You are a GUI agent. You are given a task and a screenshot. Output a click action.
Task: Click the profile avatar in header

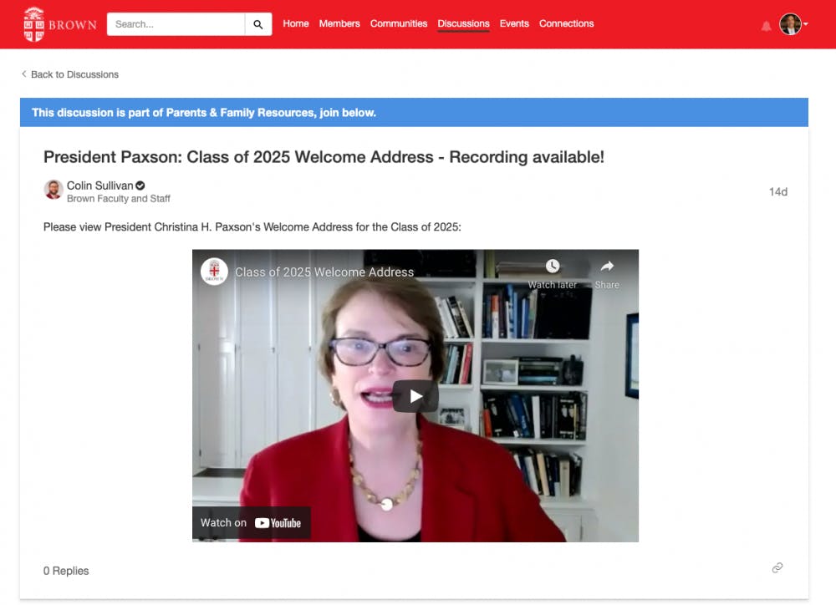click(x=790, y=24)
